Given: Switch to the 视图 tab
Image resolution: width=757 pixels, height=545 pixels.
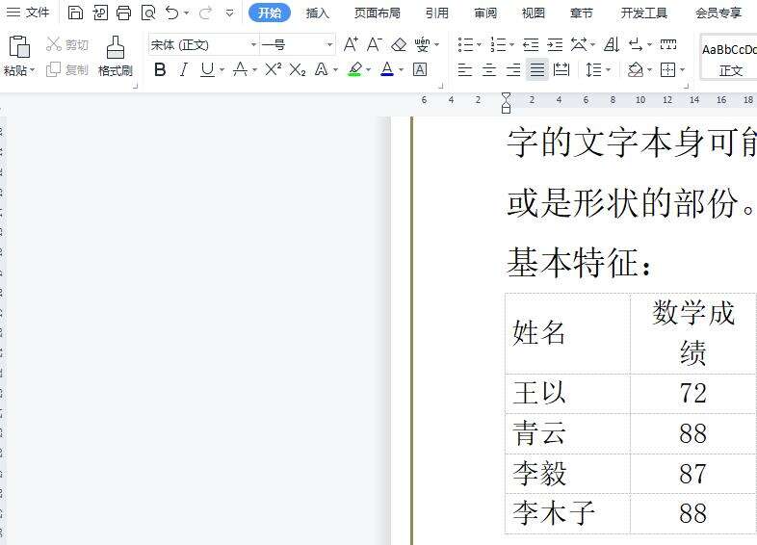Looking at the screenshot, I should pos(533,13).
